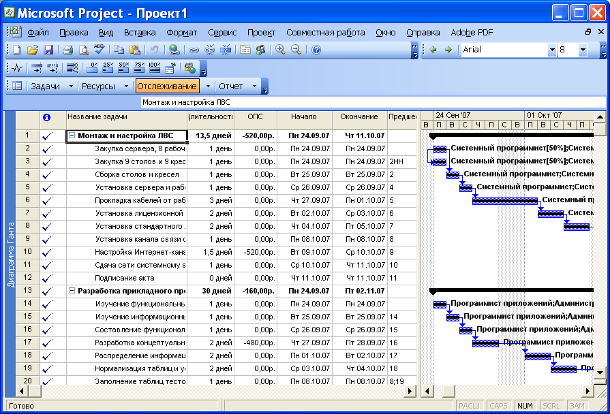Open the Файл menu
Screen dimensions: 610x414
(x=37, y=33)
